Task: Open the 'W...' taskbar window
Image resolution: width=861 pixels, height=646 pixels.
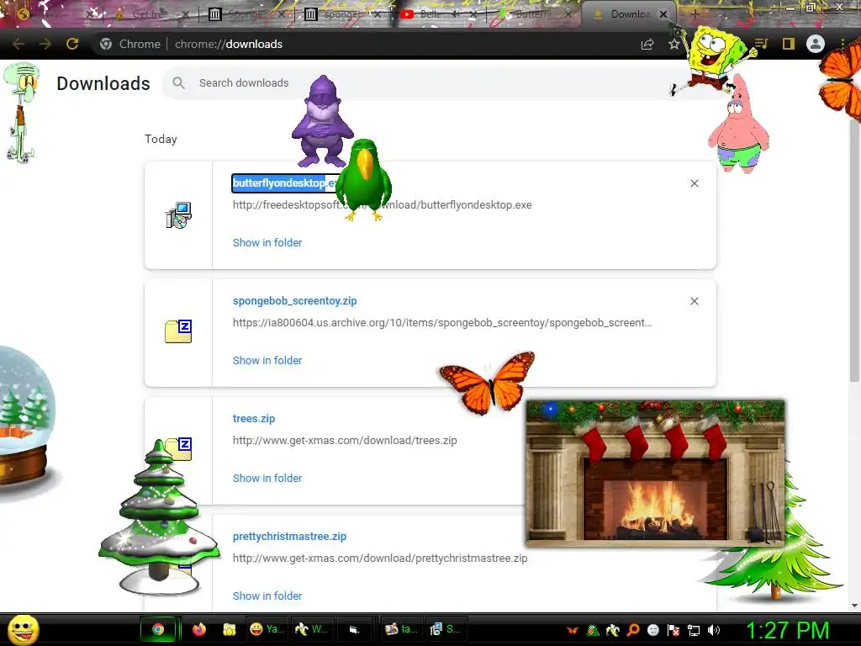Action: 311,629
